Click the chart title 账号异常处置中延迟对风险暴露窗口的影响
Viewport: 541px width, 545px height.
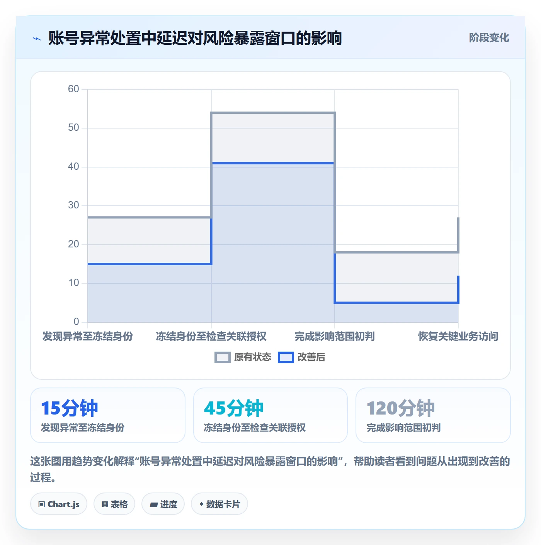195,38
